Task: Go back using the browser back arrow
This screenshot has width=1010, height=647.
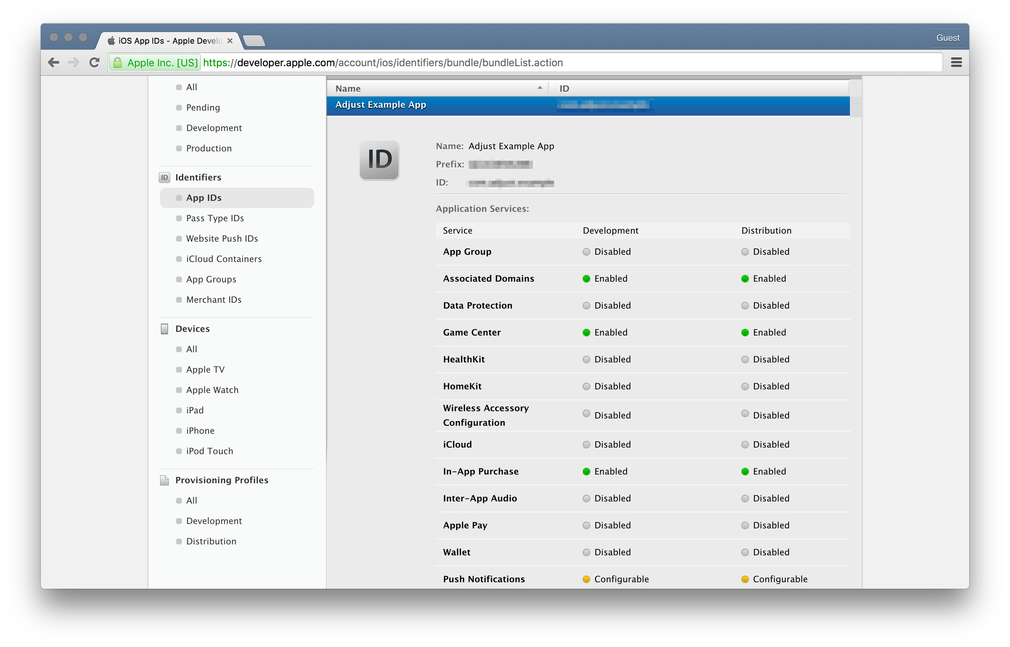Action: point(54,63)
